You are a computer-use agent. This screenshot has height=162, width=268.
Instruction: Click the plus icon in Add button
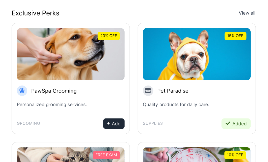[x=108, y=123]
